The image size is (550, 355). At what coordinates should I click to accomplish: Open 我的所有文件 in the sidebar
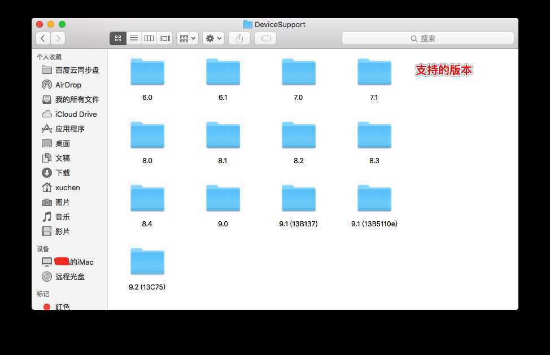(x=70, y=99)
